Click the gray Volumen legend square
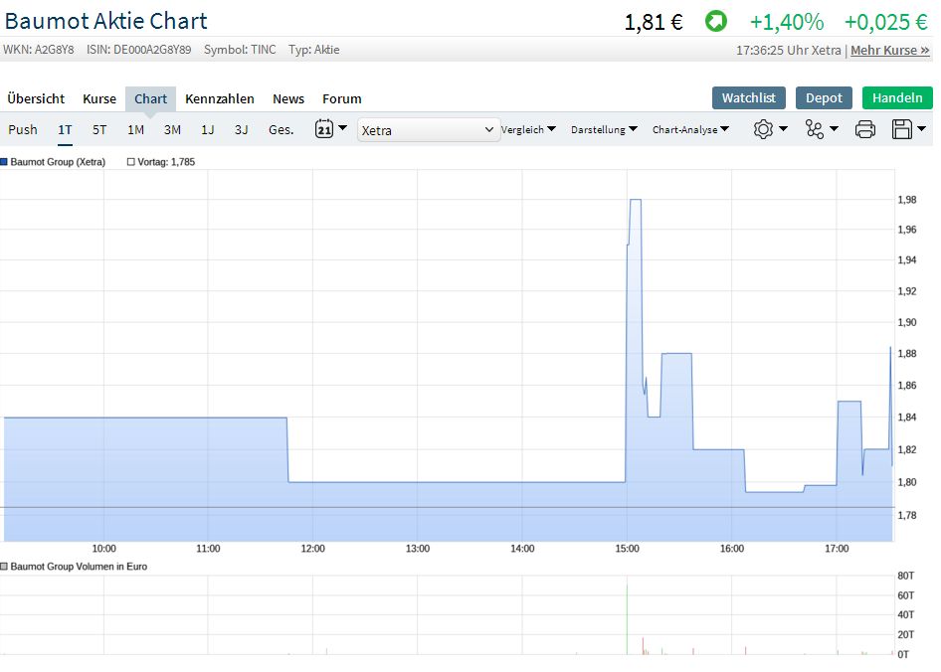This screenshot has height=672, width=941. pos(4,567)
